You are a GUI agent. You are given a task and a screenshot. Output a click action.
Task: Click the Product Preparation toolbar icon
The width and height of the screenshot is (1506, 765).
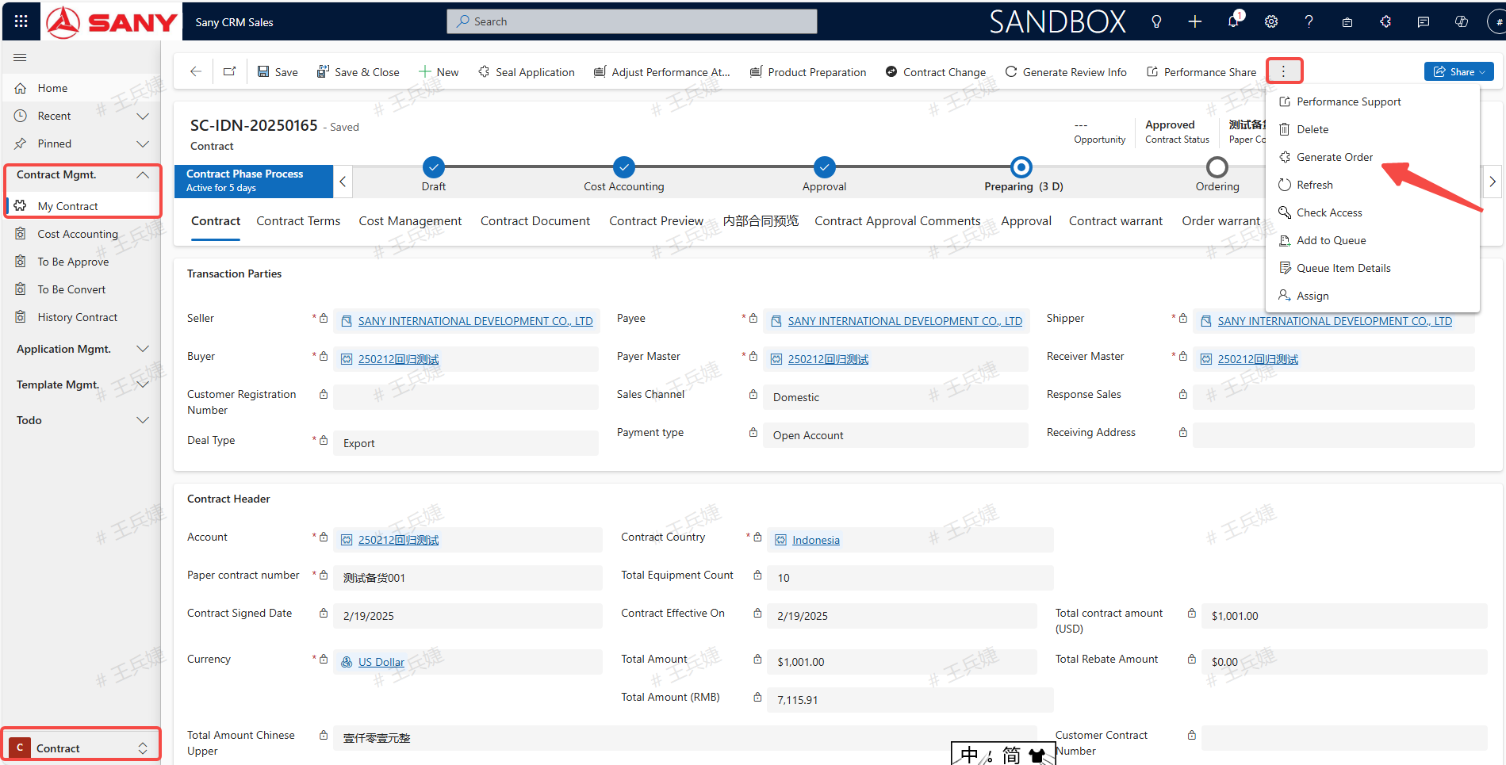pos(757,71)
